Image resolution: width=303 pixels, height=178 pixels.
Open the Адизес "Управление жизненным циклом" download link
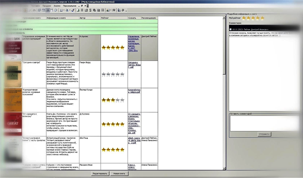134,43
